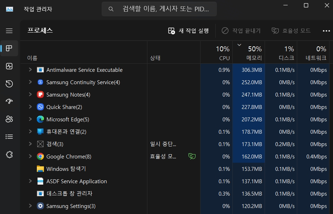
Task: Open the Performance tab icon in sidebar
Action: (9, 66)
